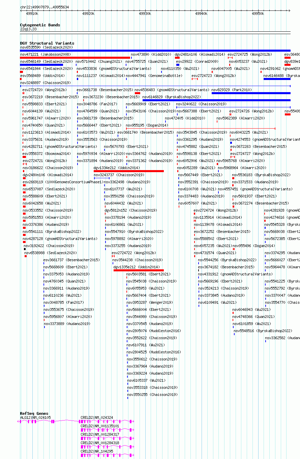The height and width of the screenshot is (459, 300).
Task: Click the blue bar under nsv6546149 (Sedlazeck2020)
Action: [41, 65]
